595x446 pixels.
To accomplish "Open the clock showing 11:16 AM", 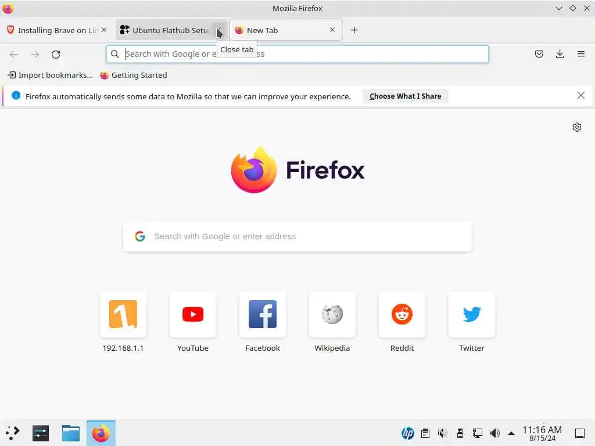I will pos(542,433).
